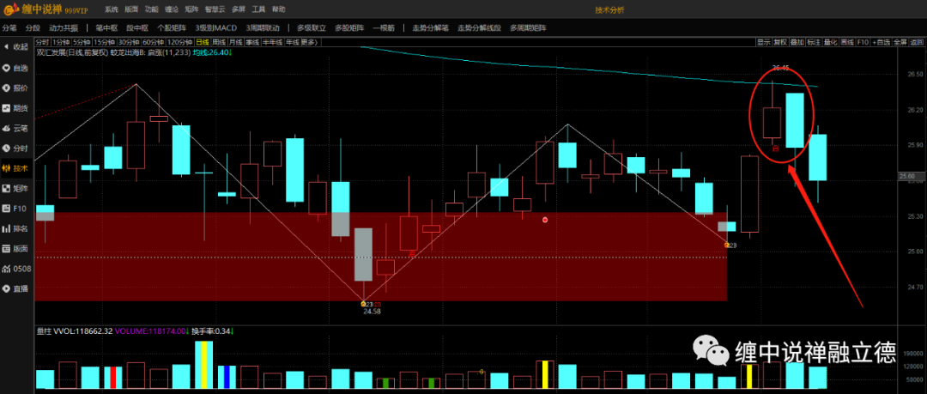Open the 工具 menu
This screenshot has height=394, width=927.
258,10
